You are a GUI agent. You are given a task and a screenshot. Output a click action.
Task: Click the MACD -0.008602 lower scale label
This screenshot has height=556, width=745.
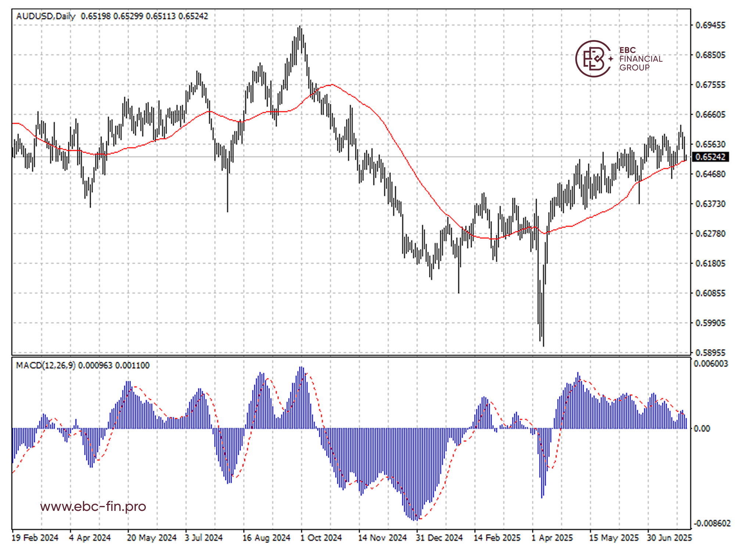[712, 523]
